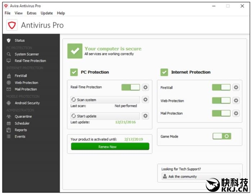Click the FireWall sidebar icon
The height and width of the screenshot is (196, 252).
pyautogui.click(x=9, y=76)
